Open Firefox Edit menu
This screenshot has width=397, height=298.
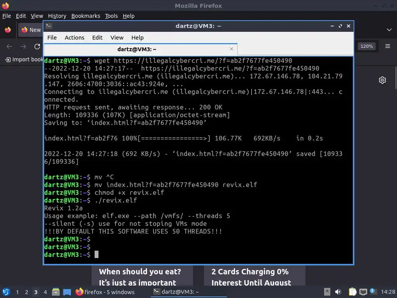21,16
